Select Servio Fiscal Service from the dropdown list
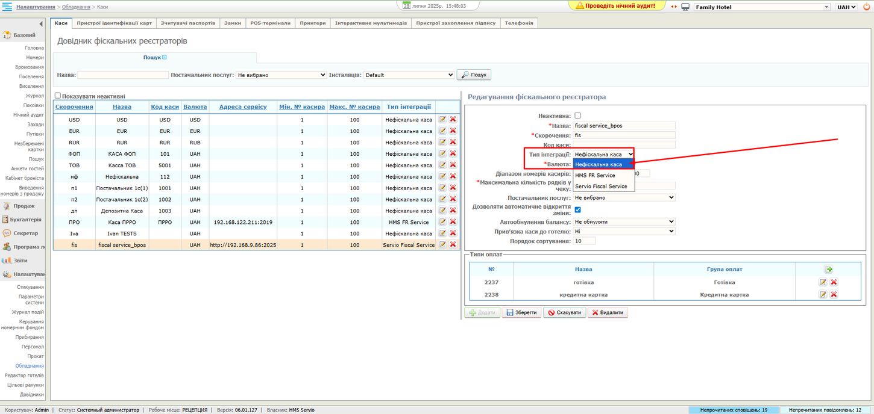 [601, 187]
